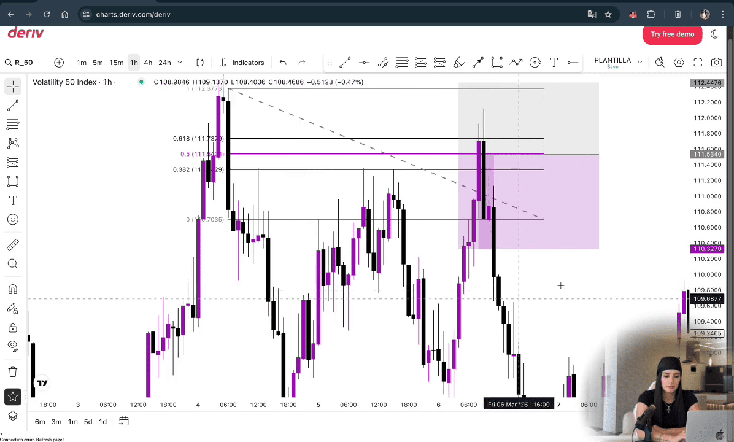
Task: Expand the timeframe interval dropdown arrow
Action: coord(180,62)
